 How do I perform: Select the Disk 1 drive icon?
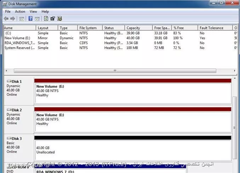(9, 81)
